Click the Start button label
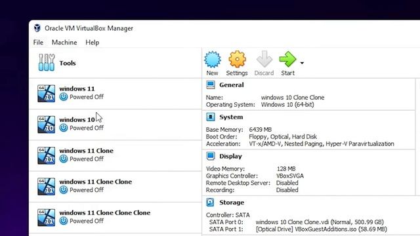 tap(287, 73)
